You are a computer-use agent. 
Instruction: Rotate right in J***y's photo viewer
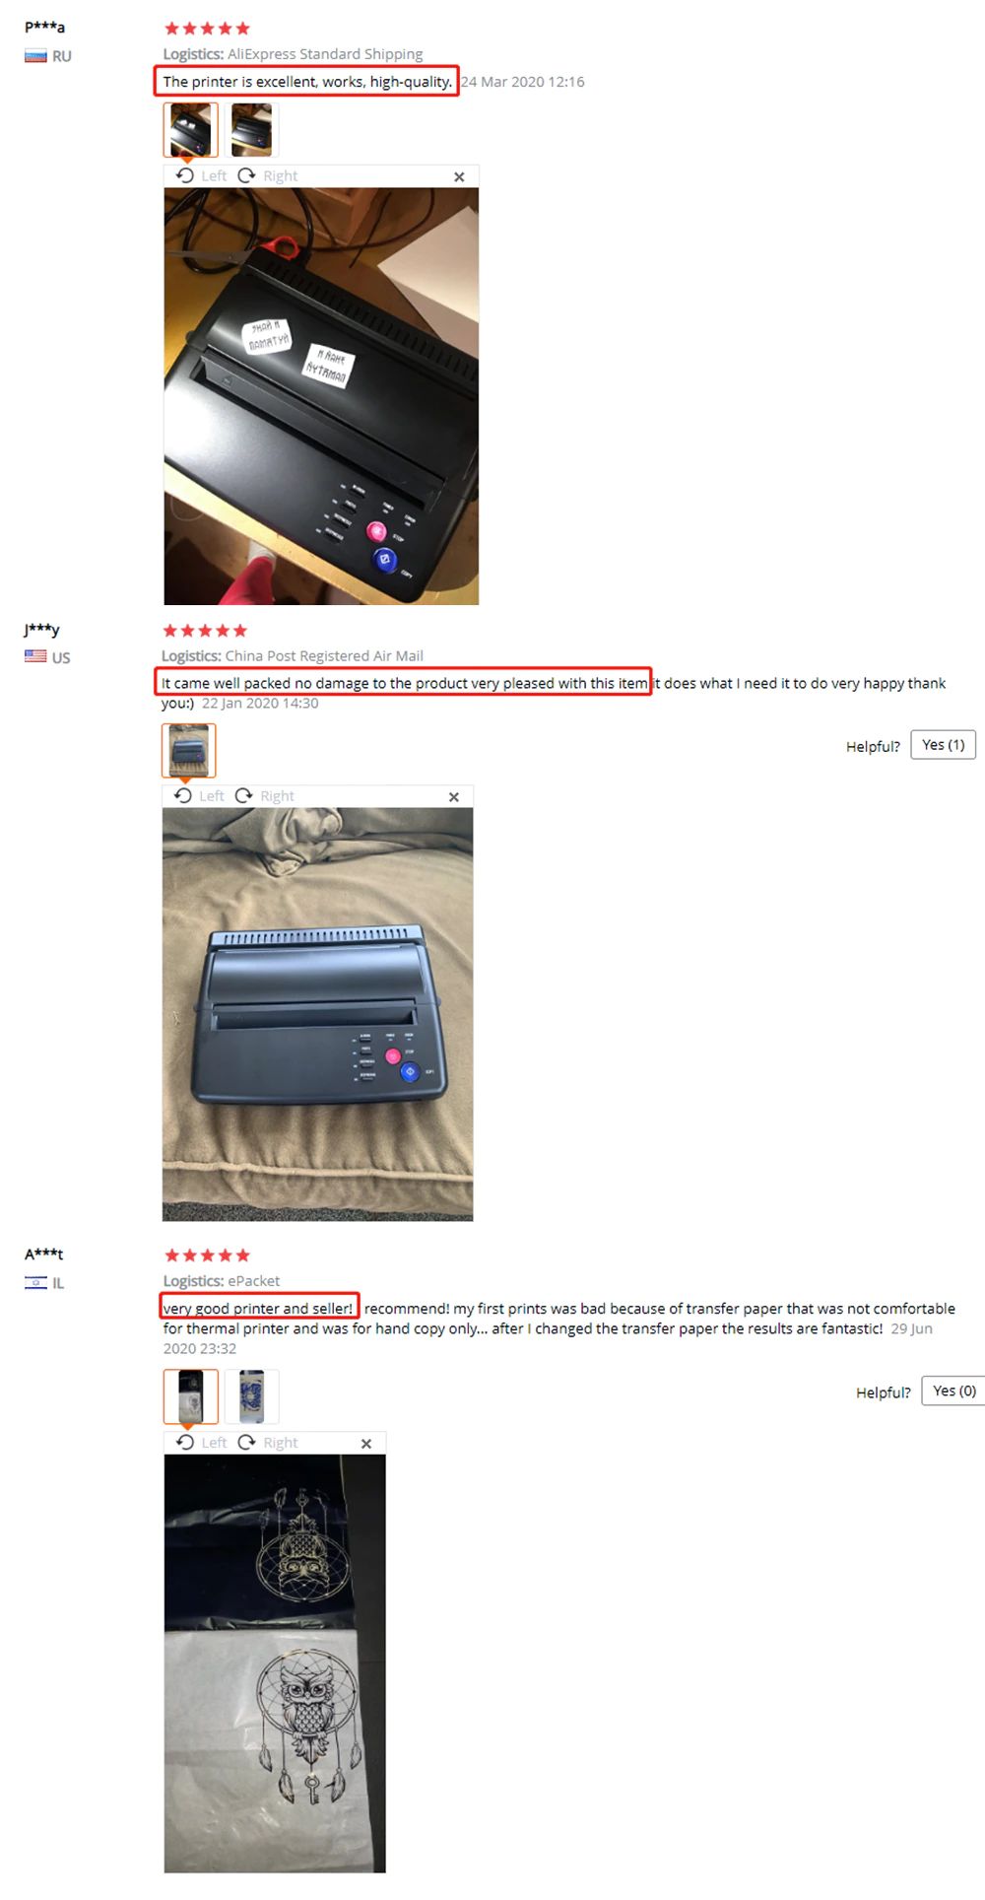(265, 795)
